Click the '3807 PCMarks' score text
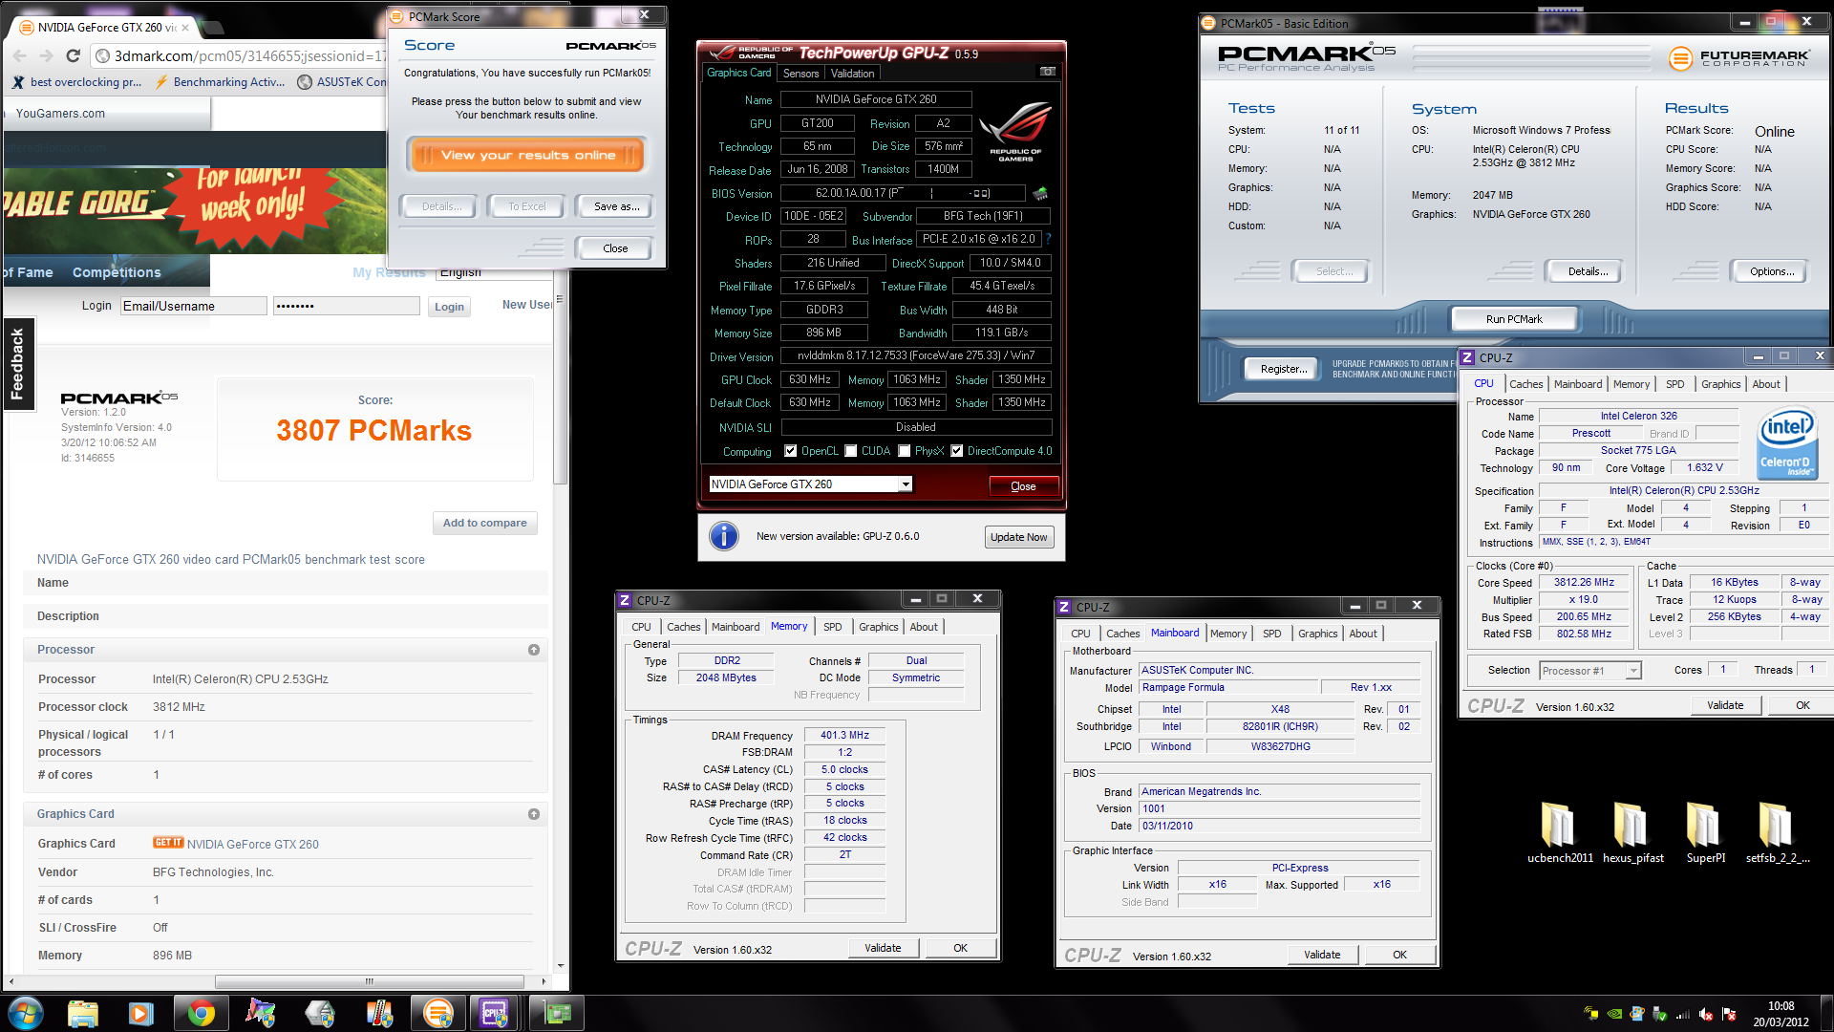 coord(373,430)
